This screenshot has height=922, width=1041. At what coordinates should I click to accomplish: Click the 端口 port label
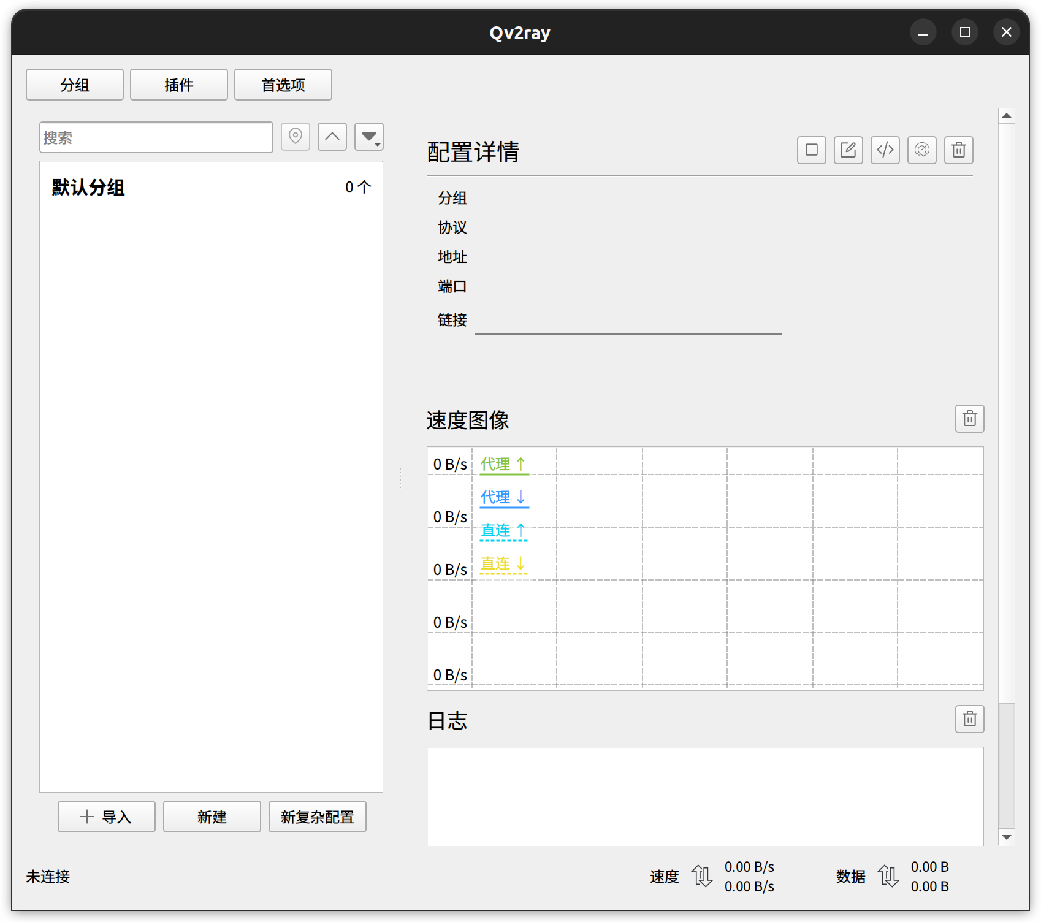click(452, 286)
